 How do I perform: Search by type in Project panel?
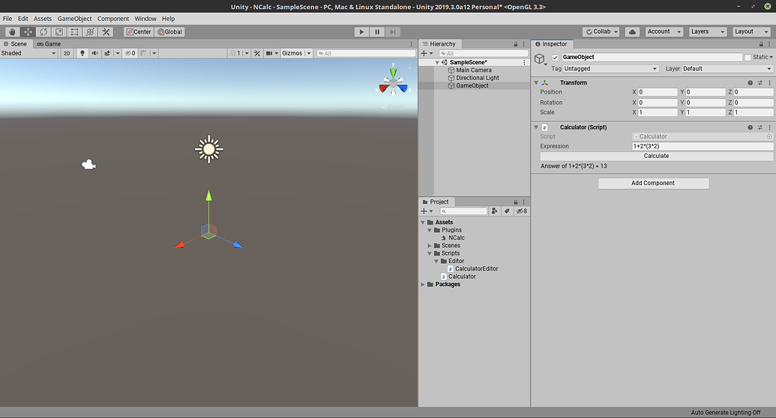494,211
